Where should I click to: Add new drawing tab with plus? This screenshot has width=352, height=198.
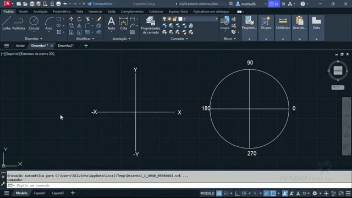pyautogui.click(x=86, y=46)
